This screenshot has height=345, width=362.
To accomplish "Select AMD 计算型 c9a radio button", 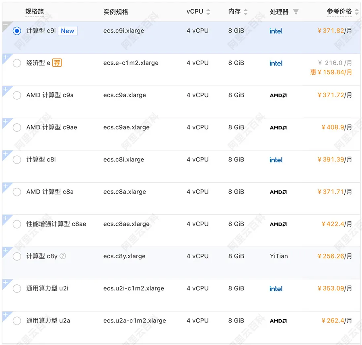I will click(17, 95).
